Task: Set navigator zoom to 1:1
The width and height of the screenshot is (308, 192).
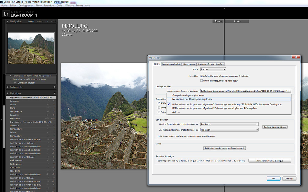Action: coord(47,22)
